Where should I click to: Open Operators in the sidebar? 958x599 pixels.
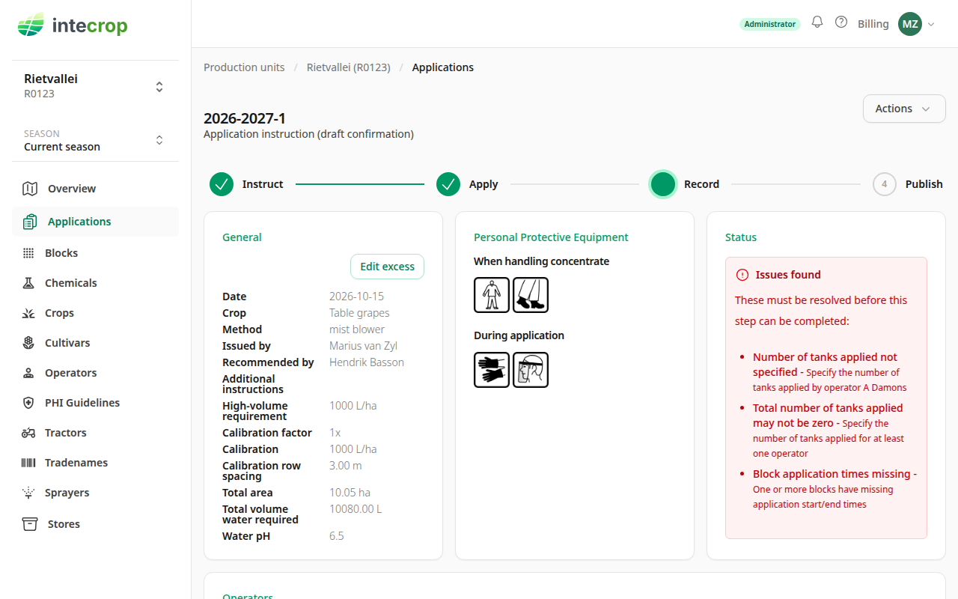pos(95,373)
